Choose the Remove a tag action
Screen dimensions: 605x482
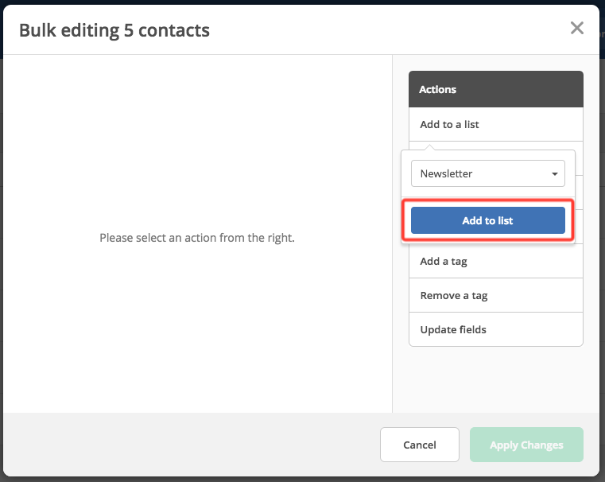496,295
